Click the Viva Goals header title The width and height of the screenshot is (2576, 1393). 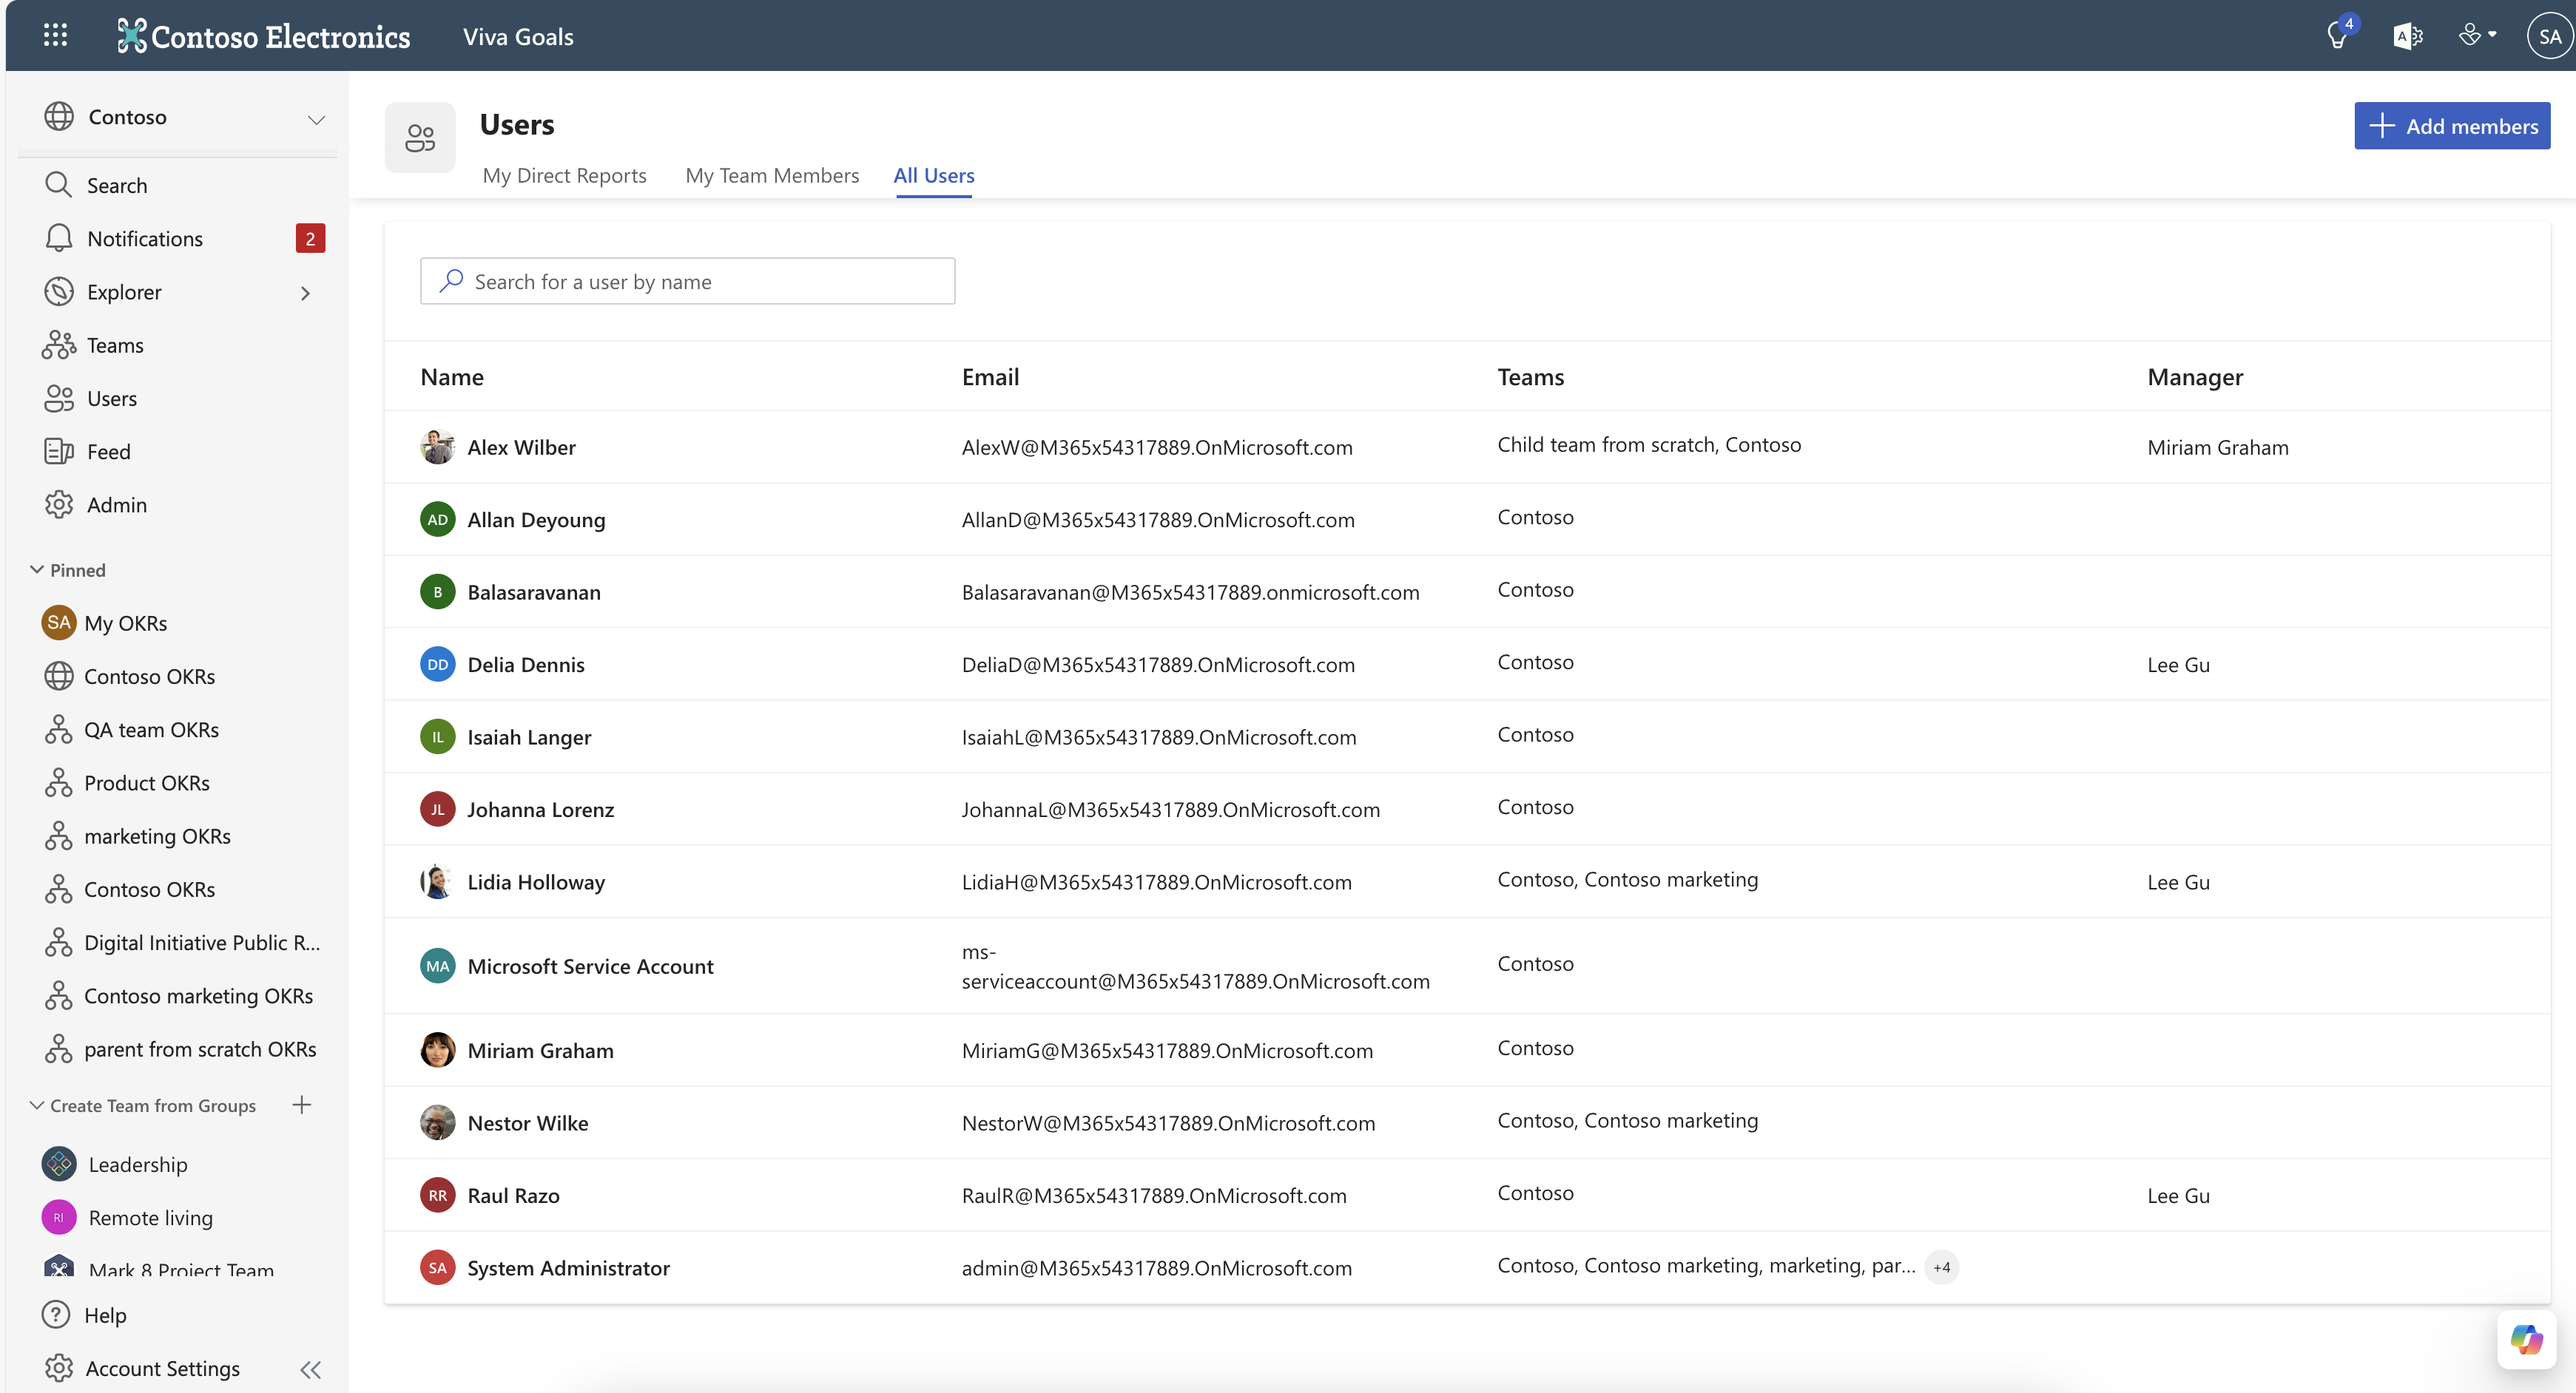[518, 36]
